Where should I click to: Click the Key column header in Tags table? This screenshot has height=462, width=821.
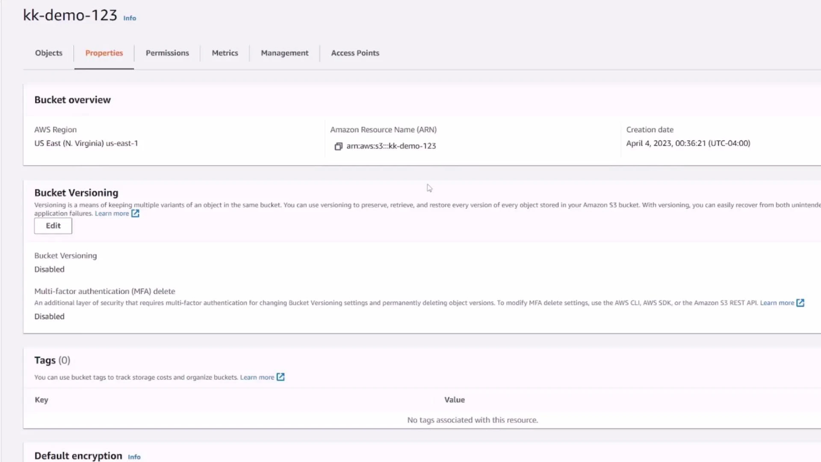[41, 400]
